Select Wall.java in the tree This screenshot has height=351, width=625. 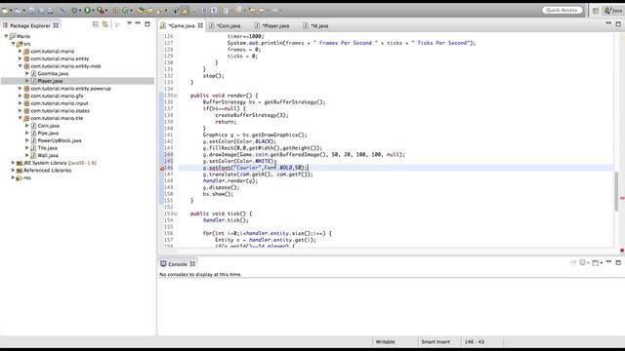tap(48, 156)
